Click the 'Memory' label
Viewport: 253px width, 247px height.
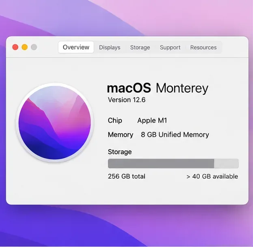tap(121, 135)
